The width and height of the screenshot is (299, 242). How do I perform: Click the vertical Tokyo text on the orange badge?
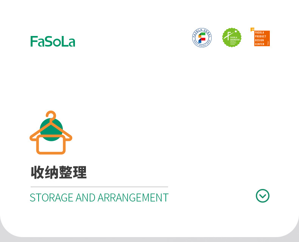tap(268, 43)
